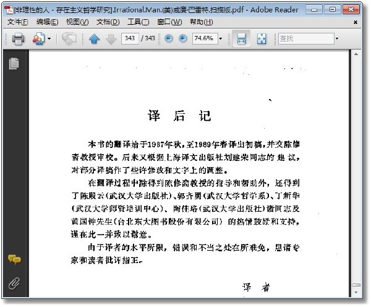371x307 pixels.
Task: Zoom out with the minus button
Action: point(169,38)
